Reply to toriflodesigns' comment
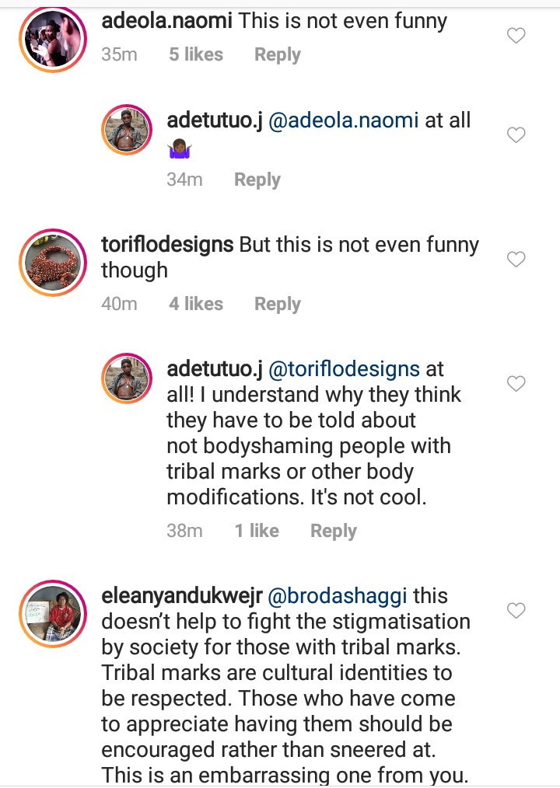This screenshot has height=788, width=560. [277, 304]
